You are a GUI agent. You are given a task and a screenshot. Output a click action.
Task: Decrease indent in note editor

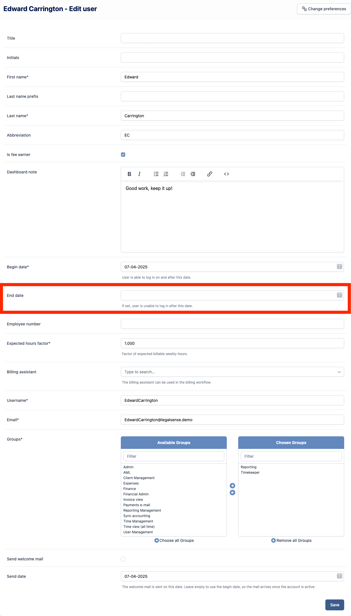(183, 174)
